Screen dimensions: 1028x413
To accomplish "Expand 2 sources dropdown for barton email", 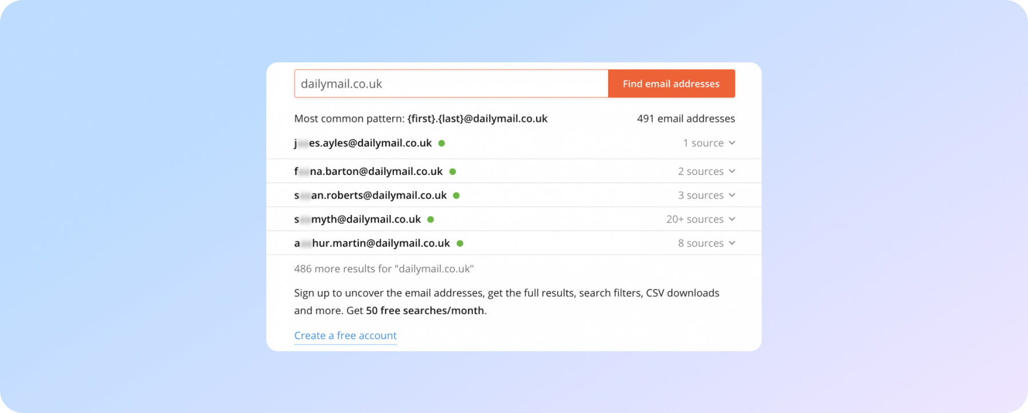I will pos(732,172).
